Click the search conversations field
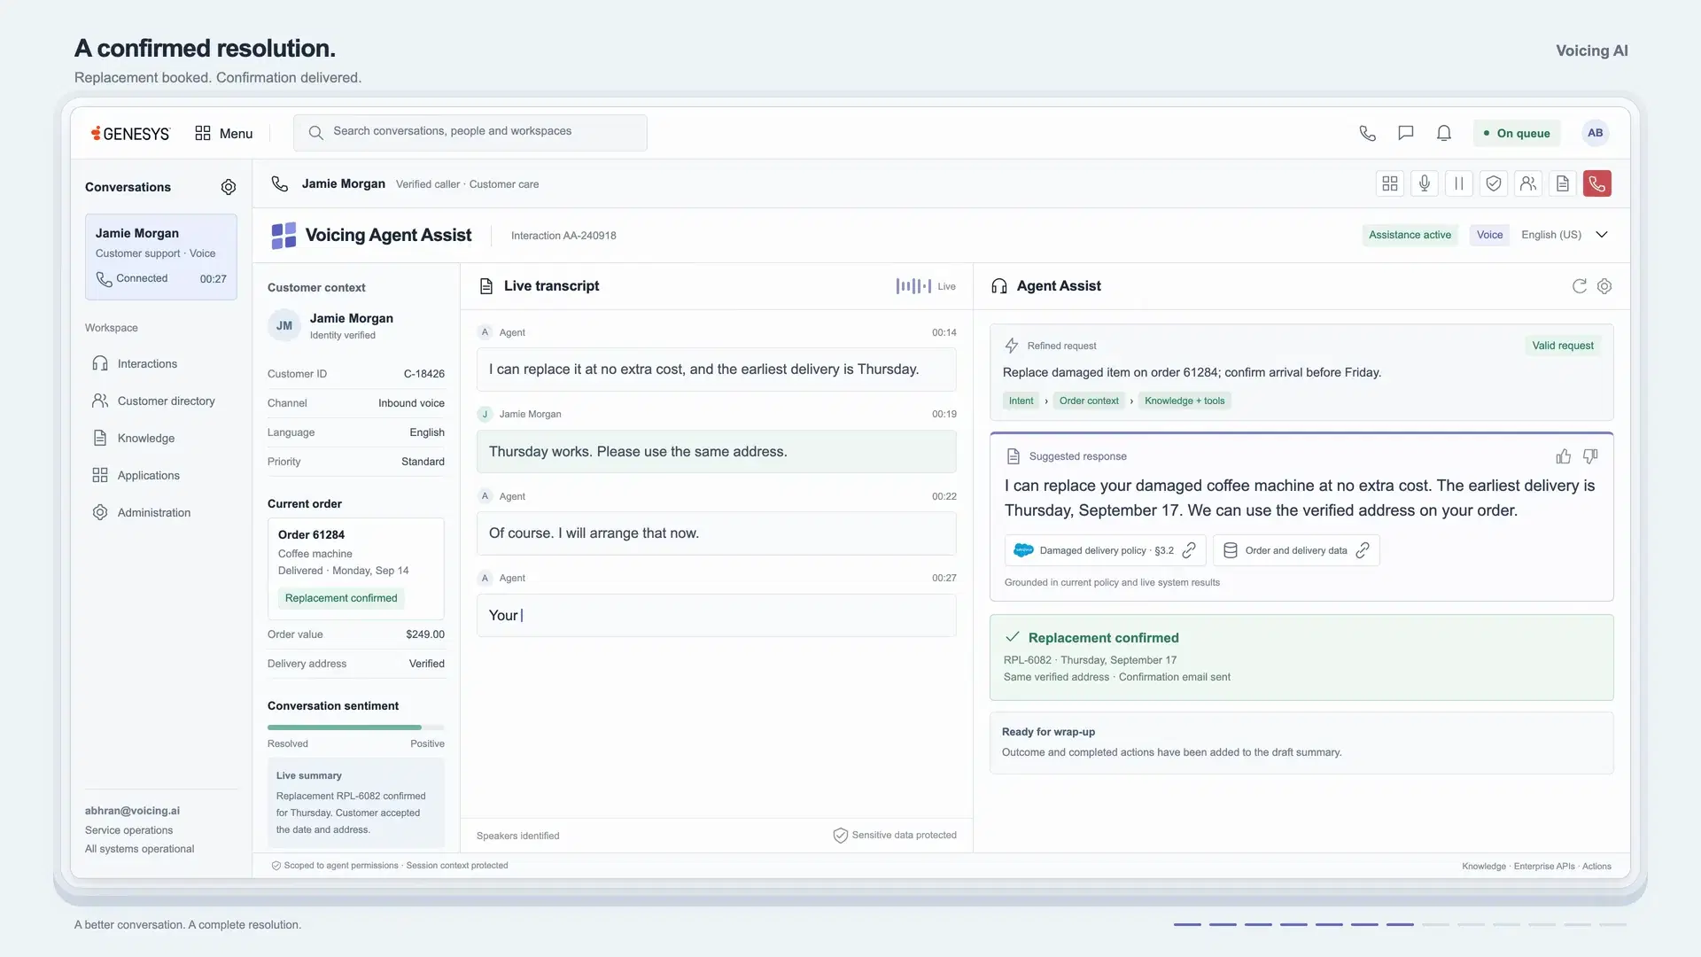Viewport: 1701px width, 957px height. pos(470,132)
